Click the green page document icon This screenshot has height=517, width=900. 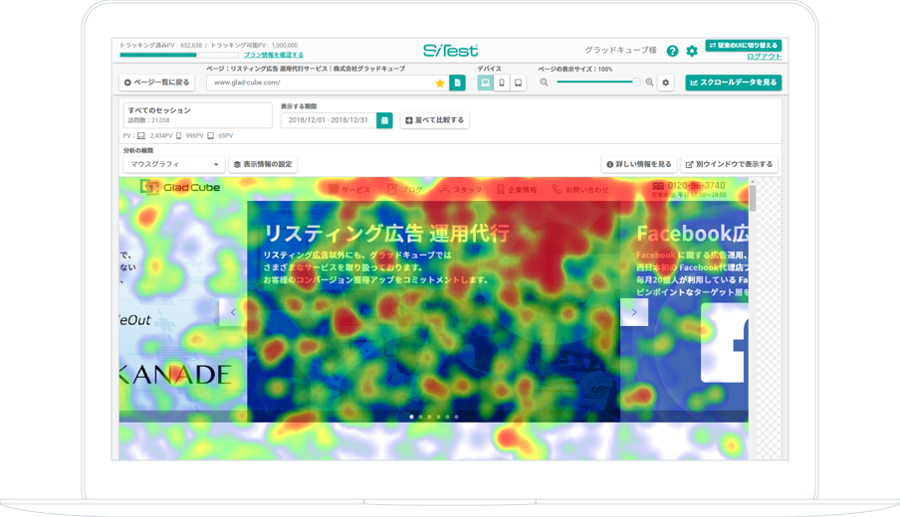(x=457, y=84)
